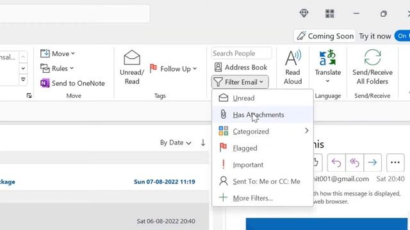
Task: Click the Move folder icon
Action: coord(45,54)
